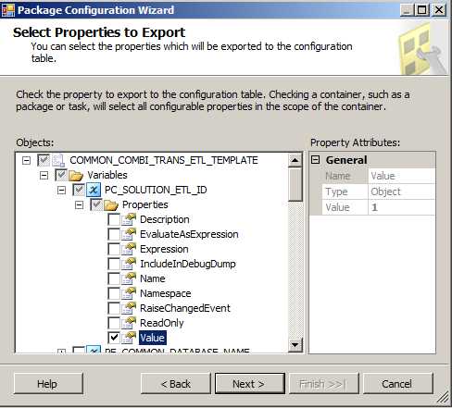Collapse the PC_SOLUTION_ETL_ID node
452x408 pixels.
point(61,190)
